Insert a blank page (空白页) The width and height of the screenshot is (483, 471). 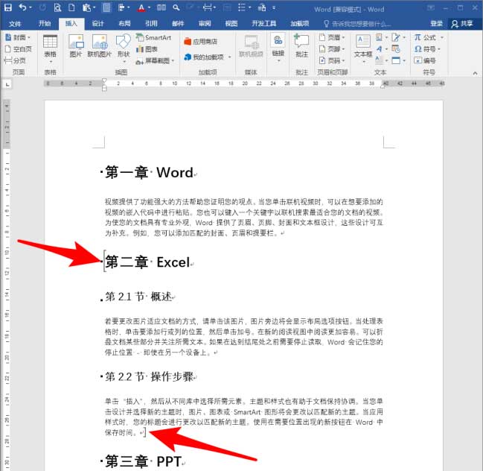point(19,49)
